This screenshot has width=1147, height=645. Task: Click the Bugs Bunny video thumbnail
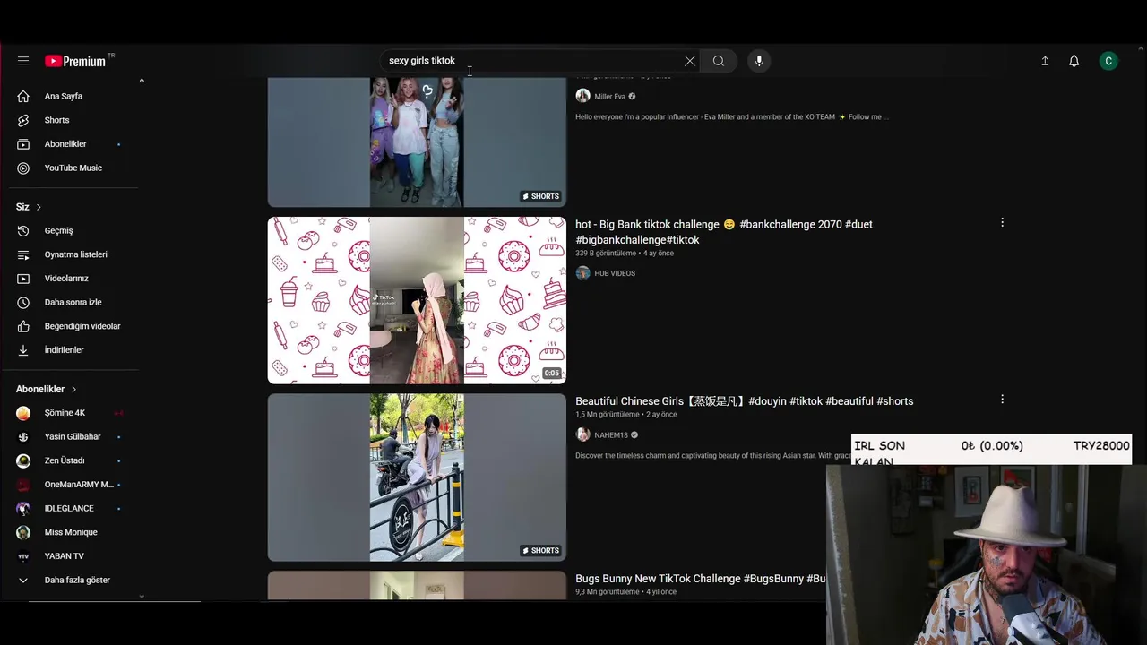pos(417,586)
